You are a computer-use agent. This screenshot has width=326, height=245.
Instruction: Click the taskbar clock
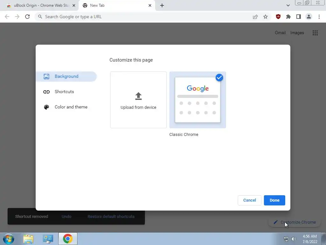(x=310, y=239)
